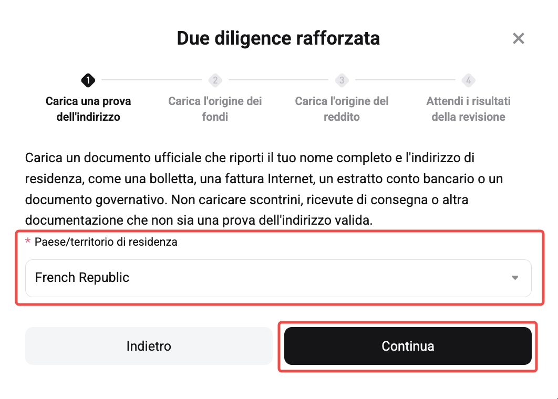The height and width of the screenshot is (399, 558).
Task: Click the Indietro button
Action: 149,346
